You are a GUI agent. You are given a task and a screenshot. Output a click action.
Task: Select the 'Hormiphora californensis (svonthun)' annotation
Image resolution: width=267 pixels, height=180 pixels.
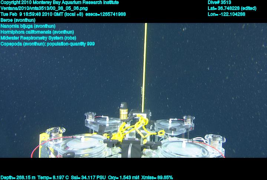point(37,32)
